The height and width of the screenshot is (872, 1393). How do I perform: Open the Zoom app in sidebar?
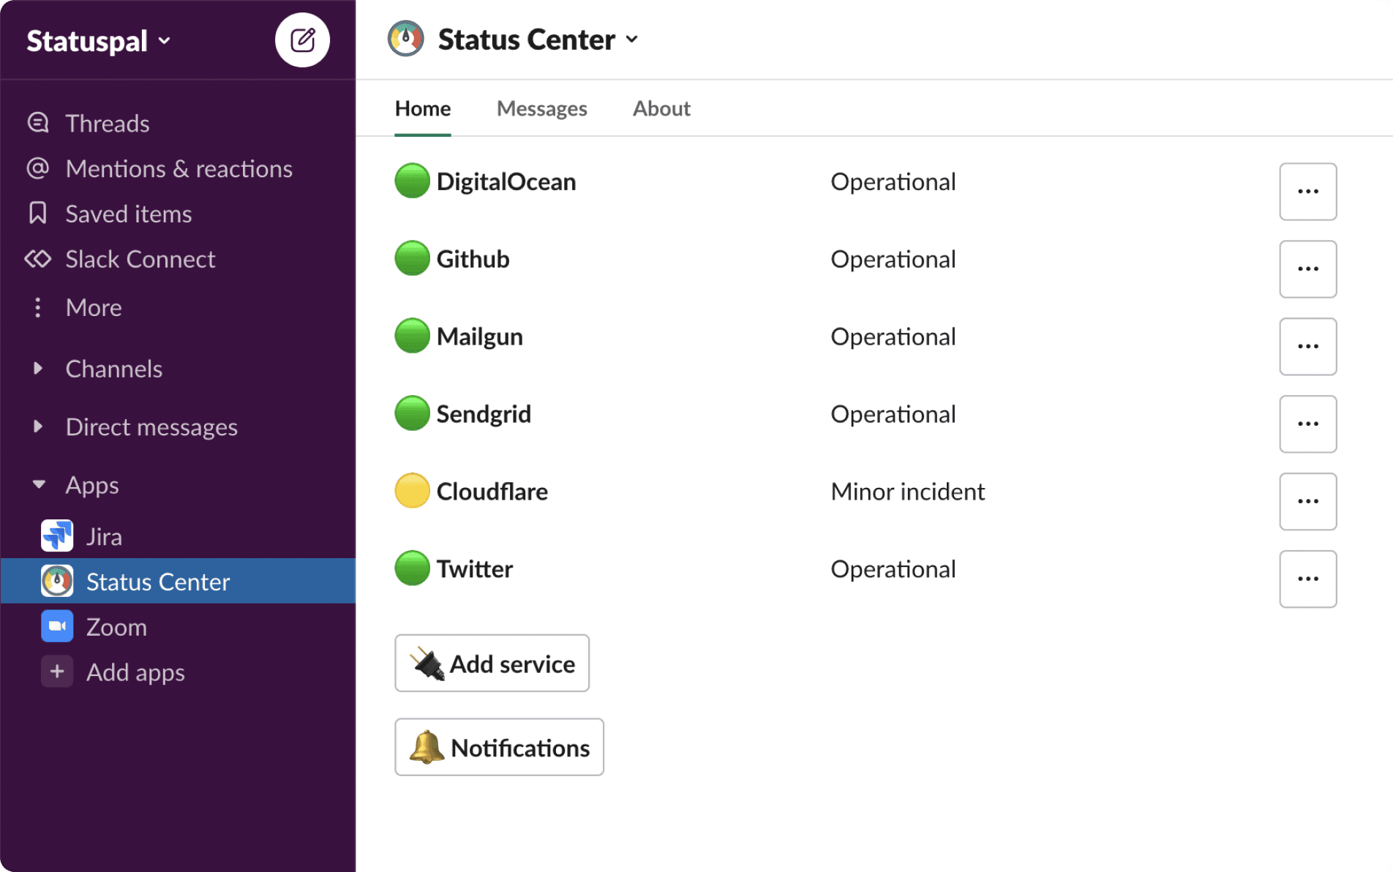(x=116, y=627)
